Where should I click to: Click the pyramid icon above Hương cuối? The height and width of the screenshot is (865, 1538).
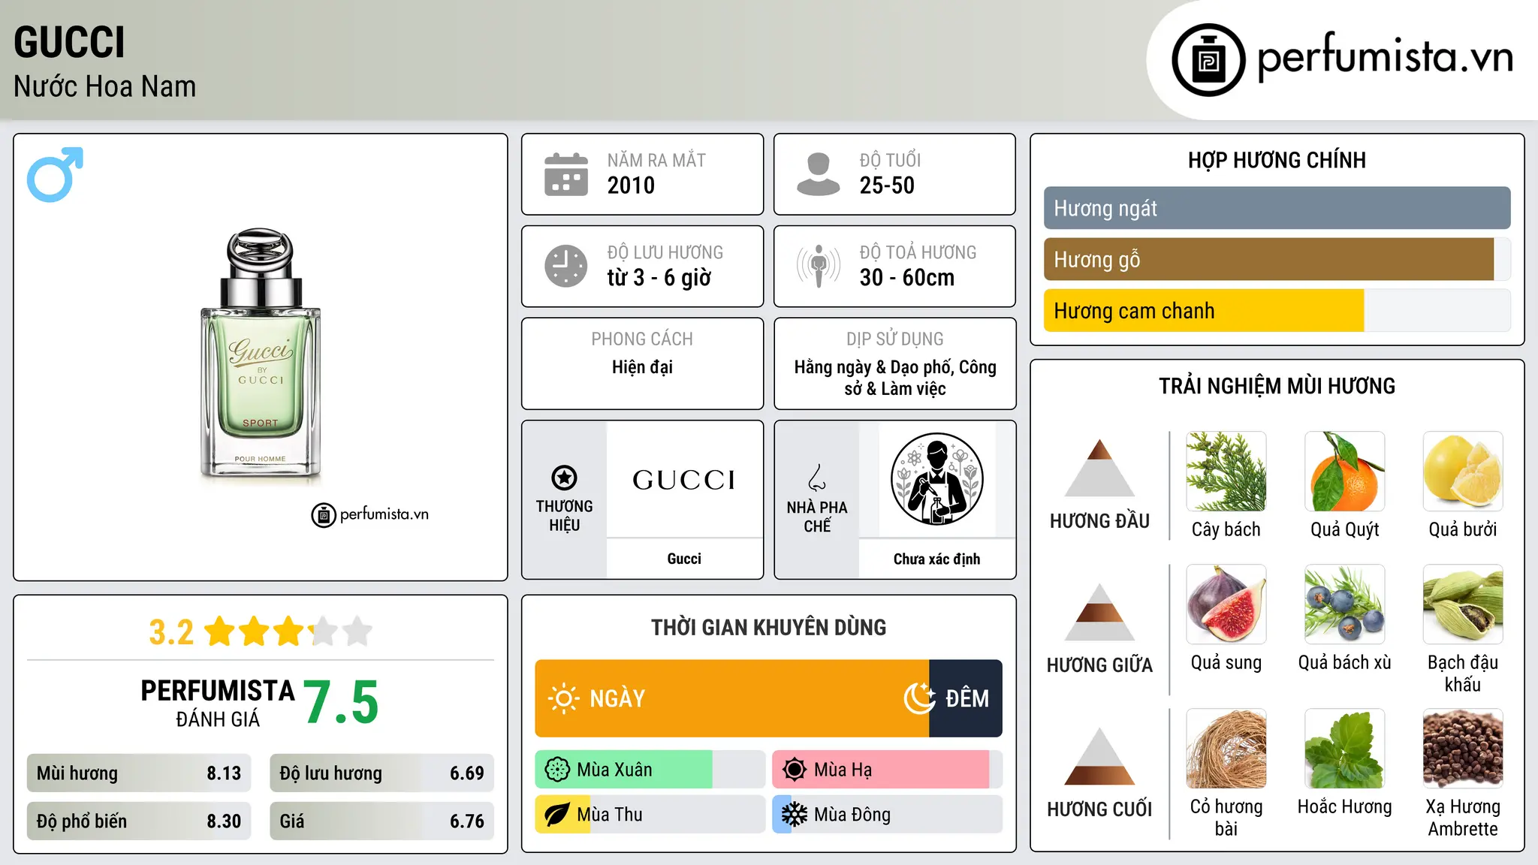click(1099, 756)
